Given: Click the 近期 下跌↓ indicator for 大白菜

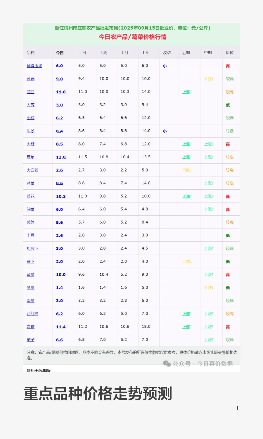Looking at the screenshot, I should (187, 170).
